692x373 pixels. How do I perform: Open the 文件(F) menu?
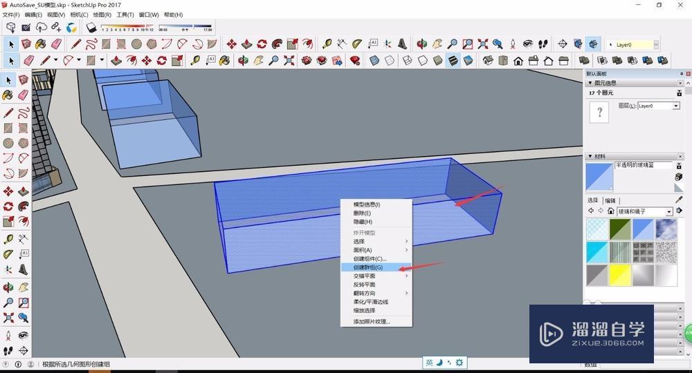[12, 15]
